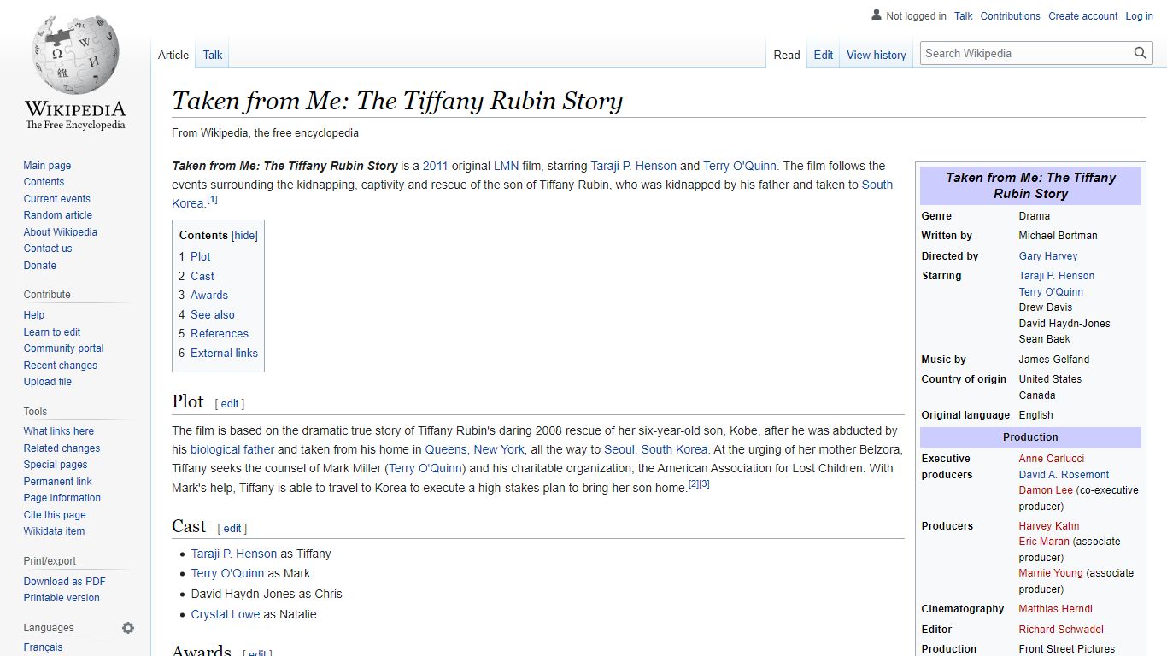Open Upload file

48,382
